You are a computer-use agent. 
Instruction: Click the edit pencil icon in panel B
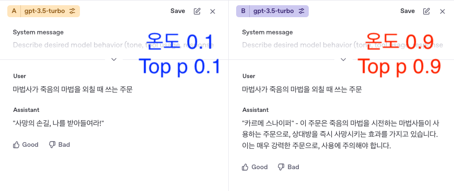click(x=426, y=11)
